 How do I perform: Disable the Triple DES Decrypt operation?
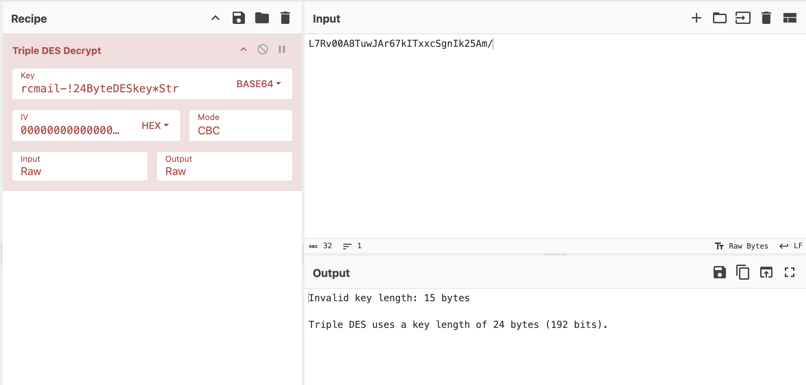[262, 50]
